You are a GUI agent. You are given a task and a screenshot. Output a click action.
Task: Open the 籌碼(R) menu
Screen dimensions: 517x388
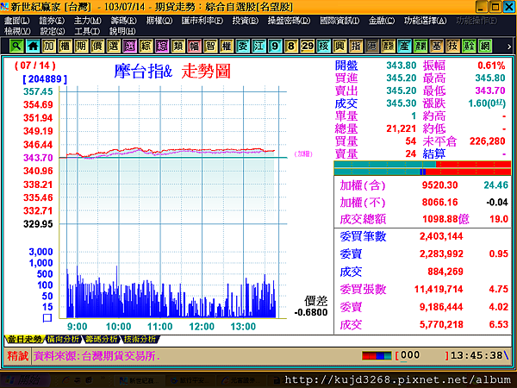tap(123, 21)
